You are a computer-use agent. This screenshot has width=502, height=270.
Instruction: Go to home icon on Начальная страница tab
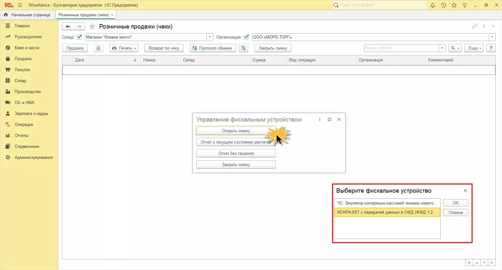(x=6, y=15)
